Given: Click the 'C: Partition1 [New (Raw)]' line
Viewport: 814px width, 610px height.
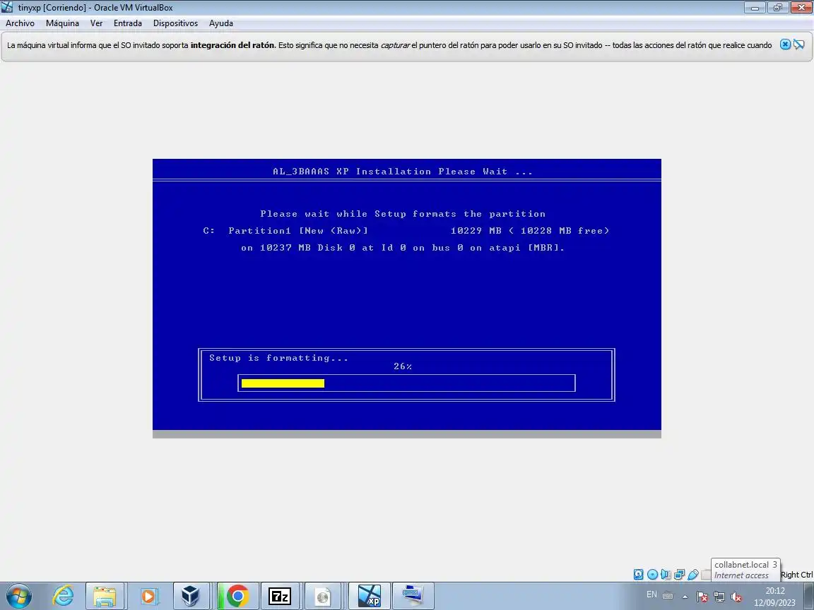Looking at the screenshot, I should coord(285,231).
